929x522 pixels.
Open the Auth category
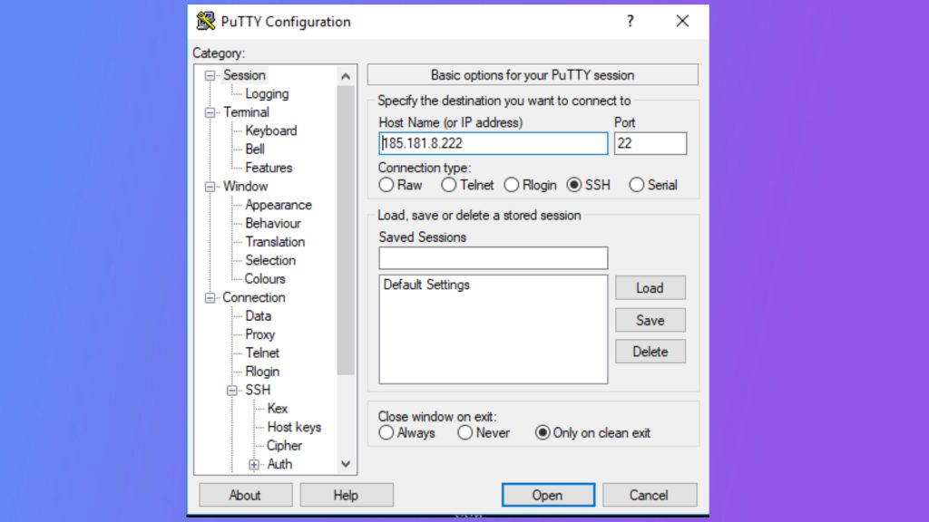[279, 464]
